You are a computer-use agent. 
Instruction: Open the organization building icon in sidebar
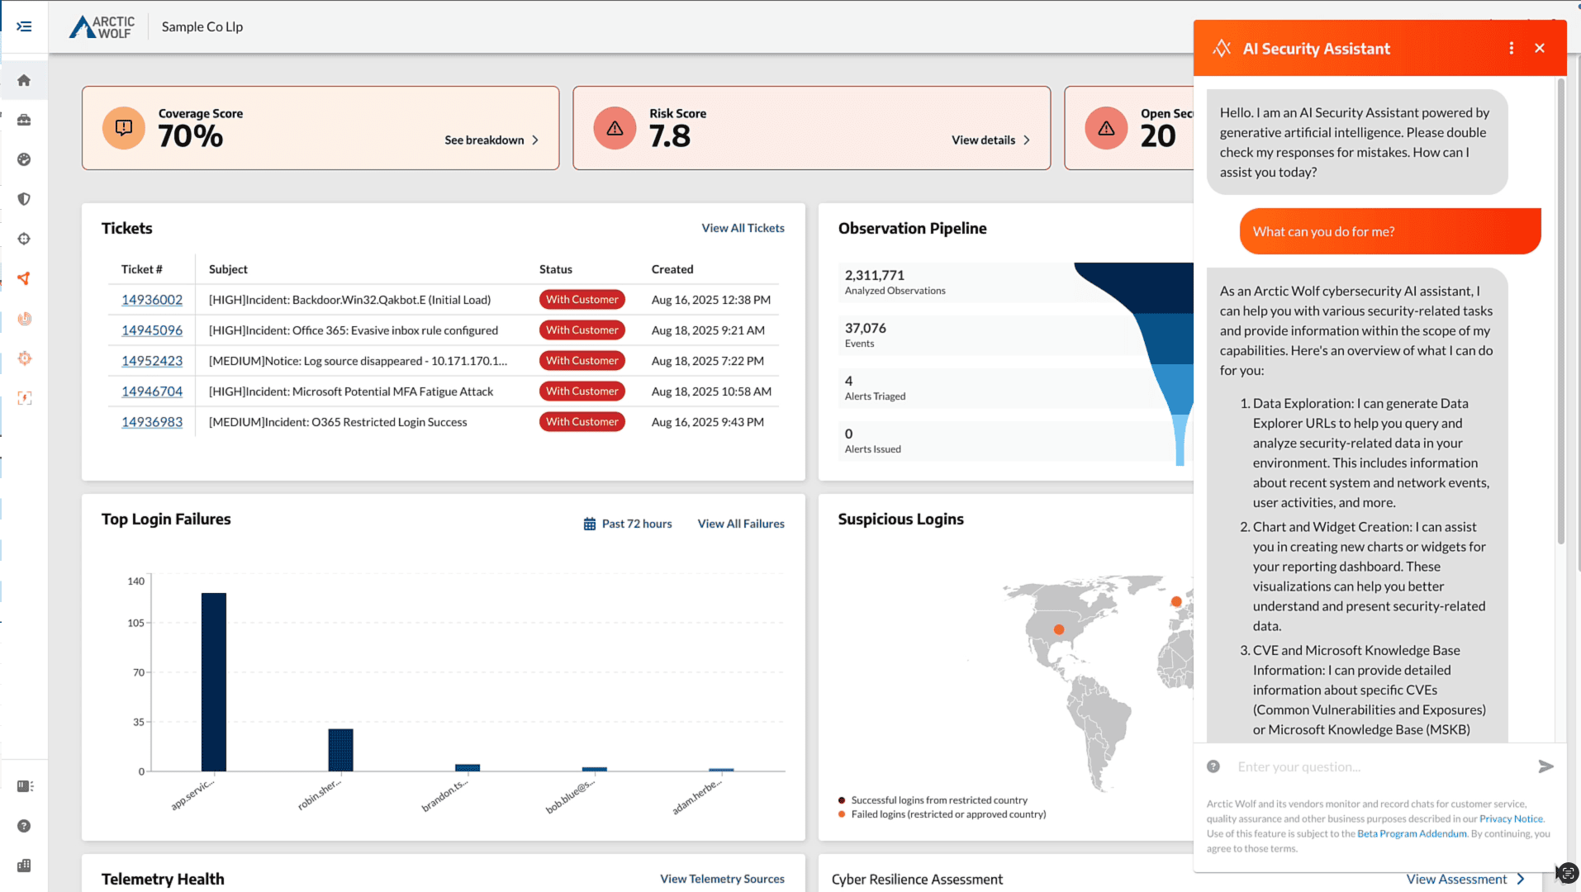[24, 866]
